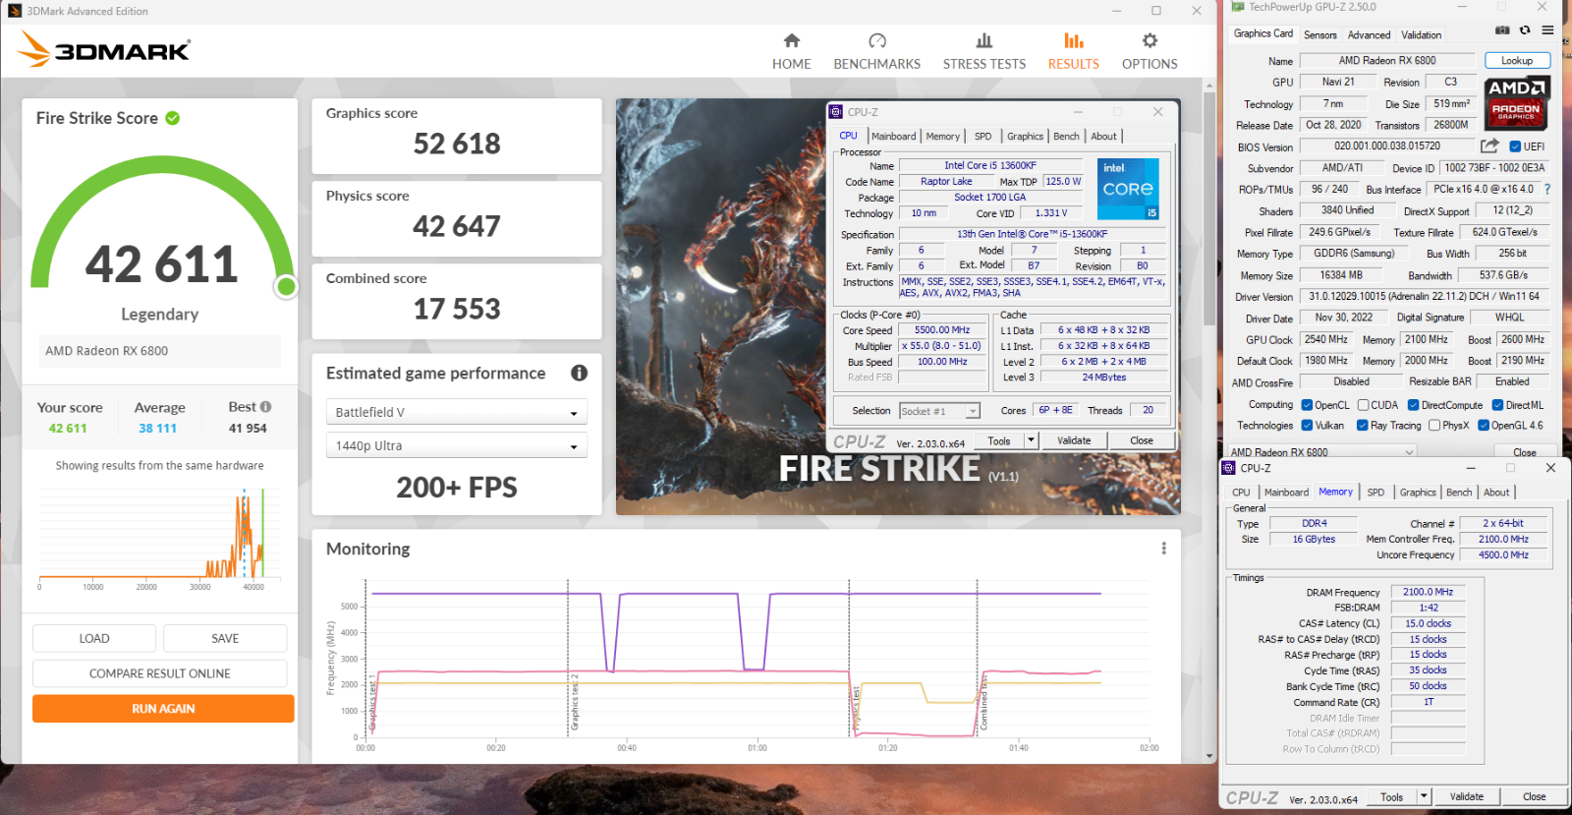The width and height of the screenshot is (1572, 815).
Task: Go to BENCHMARKS in 3DMark
Action: (x=876, y=52)
